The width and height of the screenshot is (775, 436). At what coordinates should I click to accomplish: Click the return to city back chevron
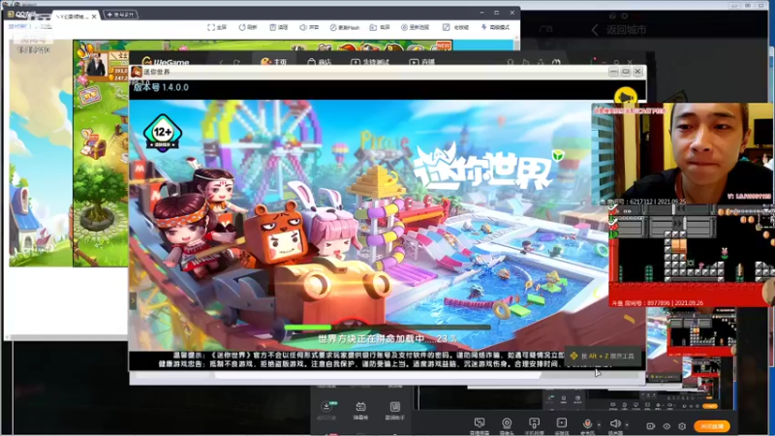tap(595, 30)
